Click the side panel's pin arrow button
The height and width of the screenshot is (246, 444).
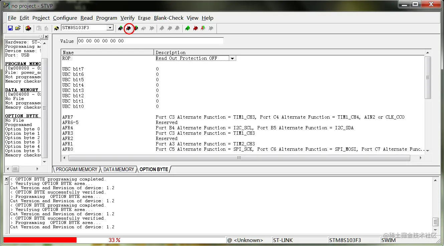pos(42,36)
